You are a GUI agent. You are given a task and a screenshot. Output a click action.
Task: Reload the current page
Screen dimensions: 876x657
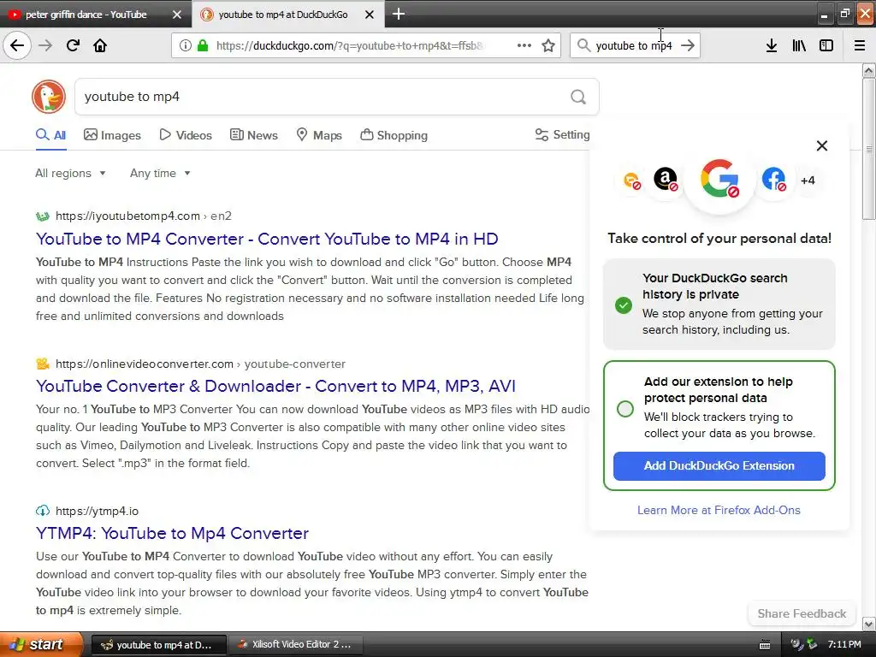pyautogui.click(x=73, y=45)
